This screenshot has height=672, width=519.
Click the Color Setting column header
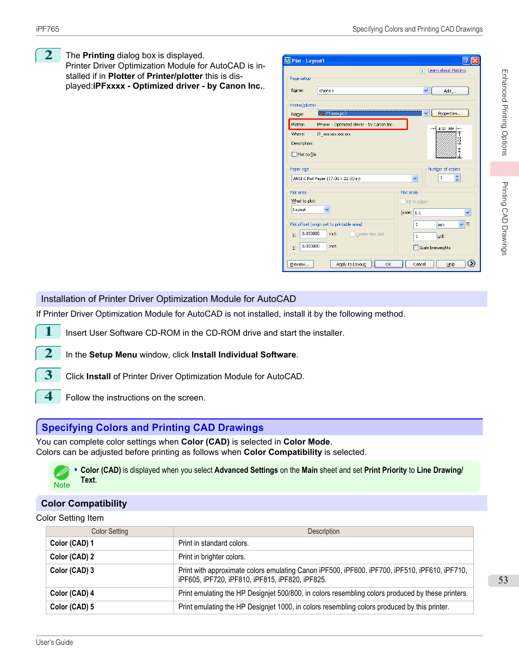click(x=110, y=532)
